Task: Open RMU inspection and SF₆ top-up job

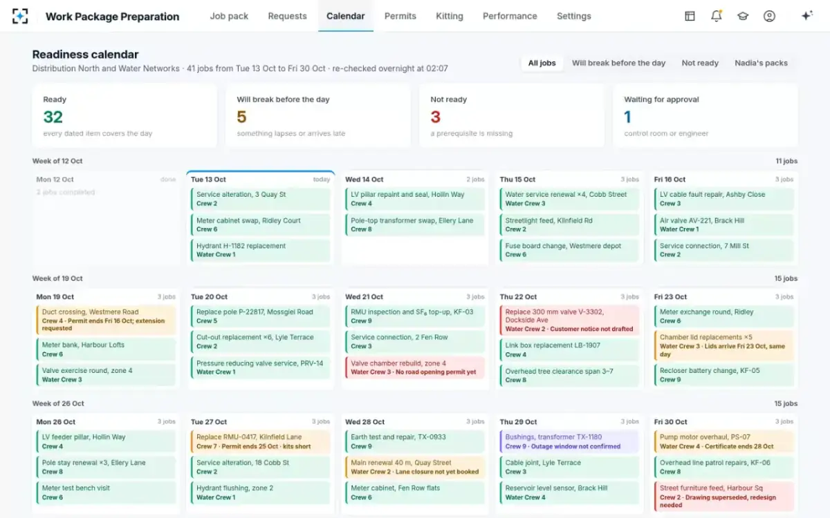Action: coord(415,316)
